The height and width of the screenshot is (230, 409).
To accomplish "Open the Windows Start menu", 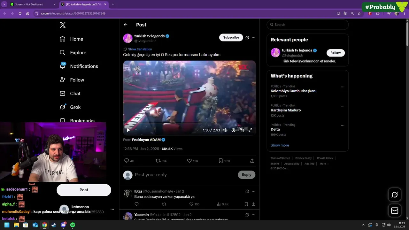I will pyautogui.click(x=7, y=225).
